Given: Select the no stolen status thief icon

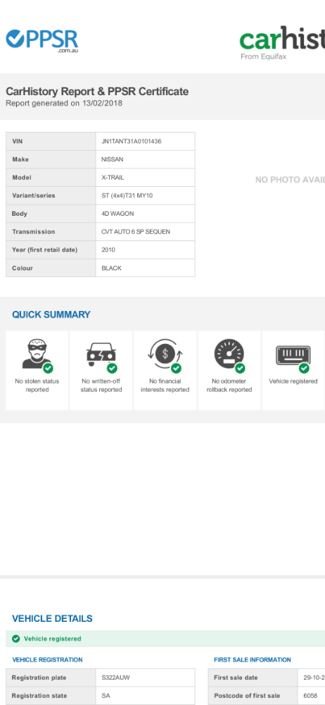Looking at the screenshot, I should (x=38, y=356).
